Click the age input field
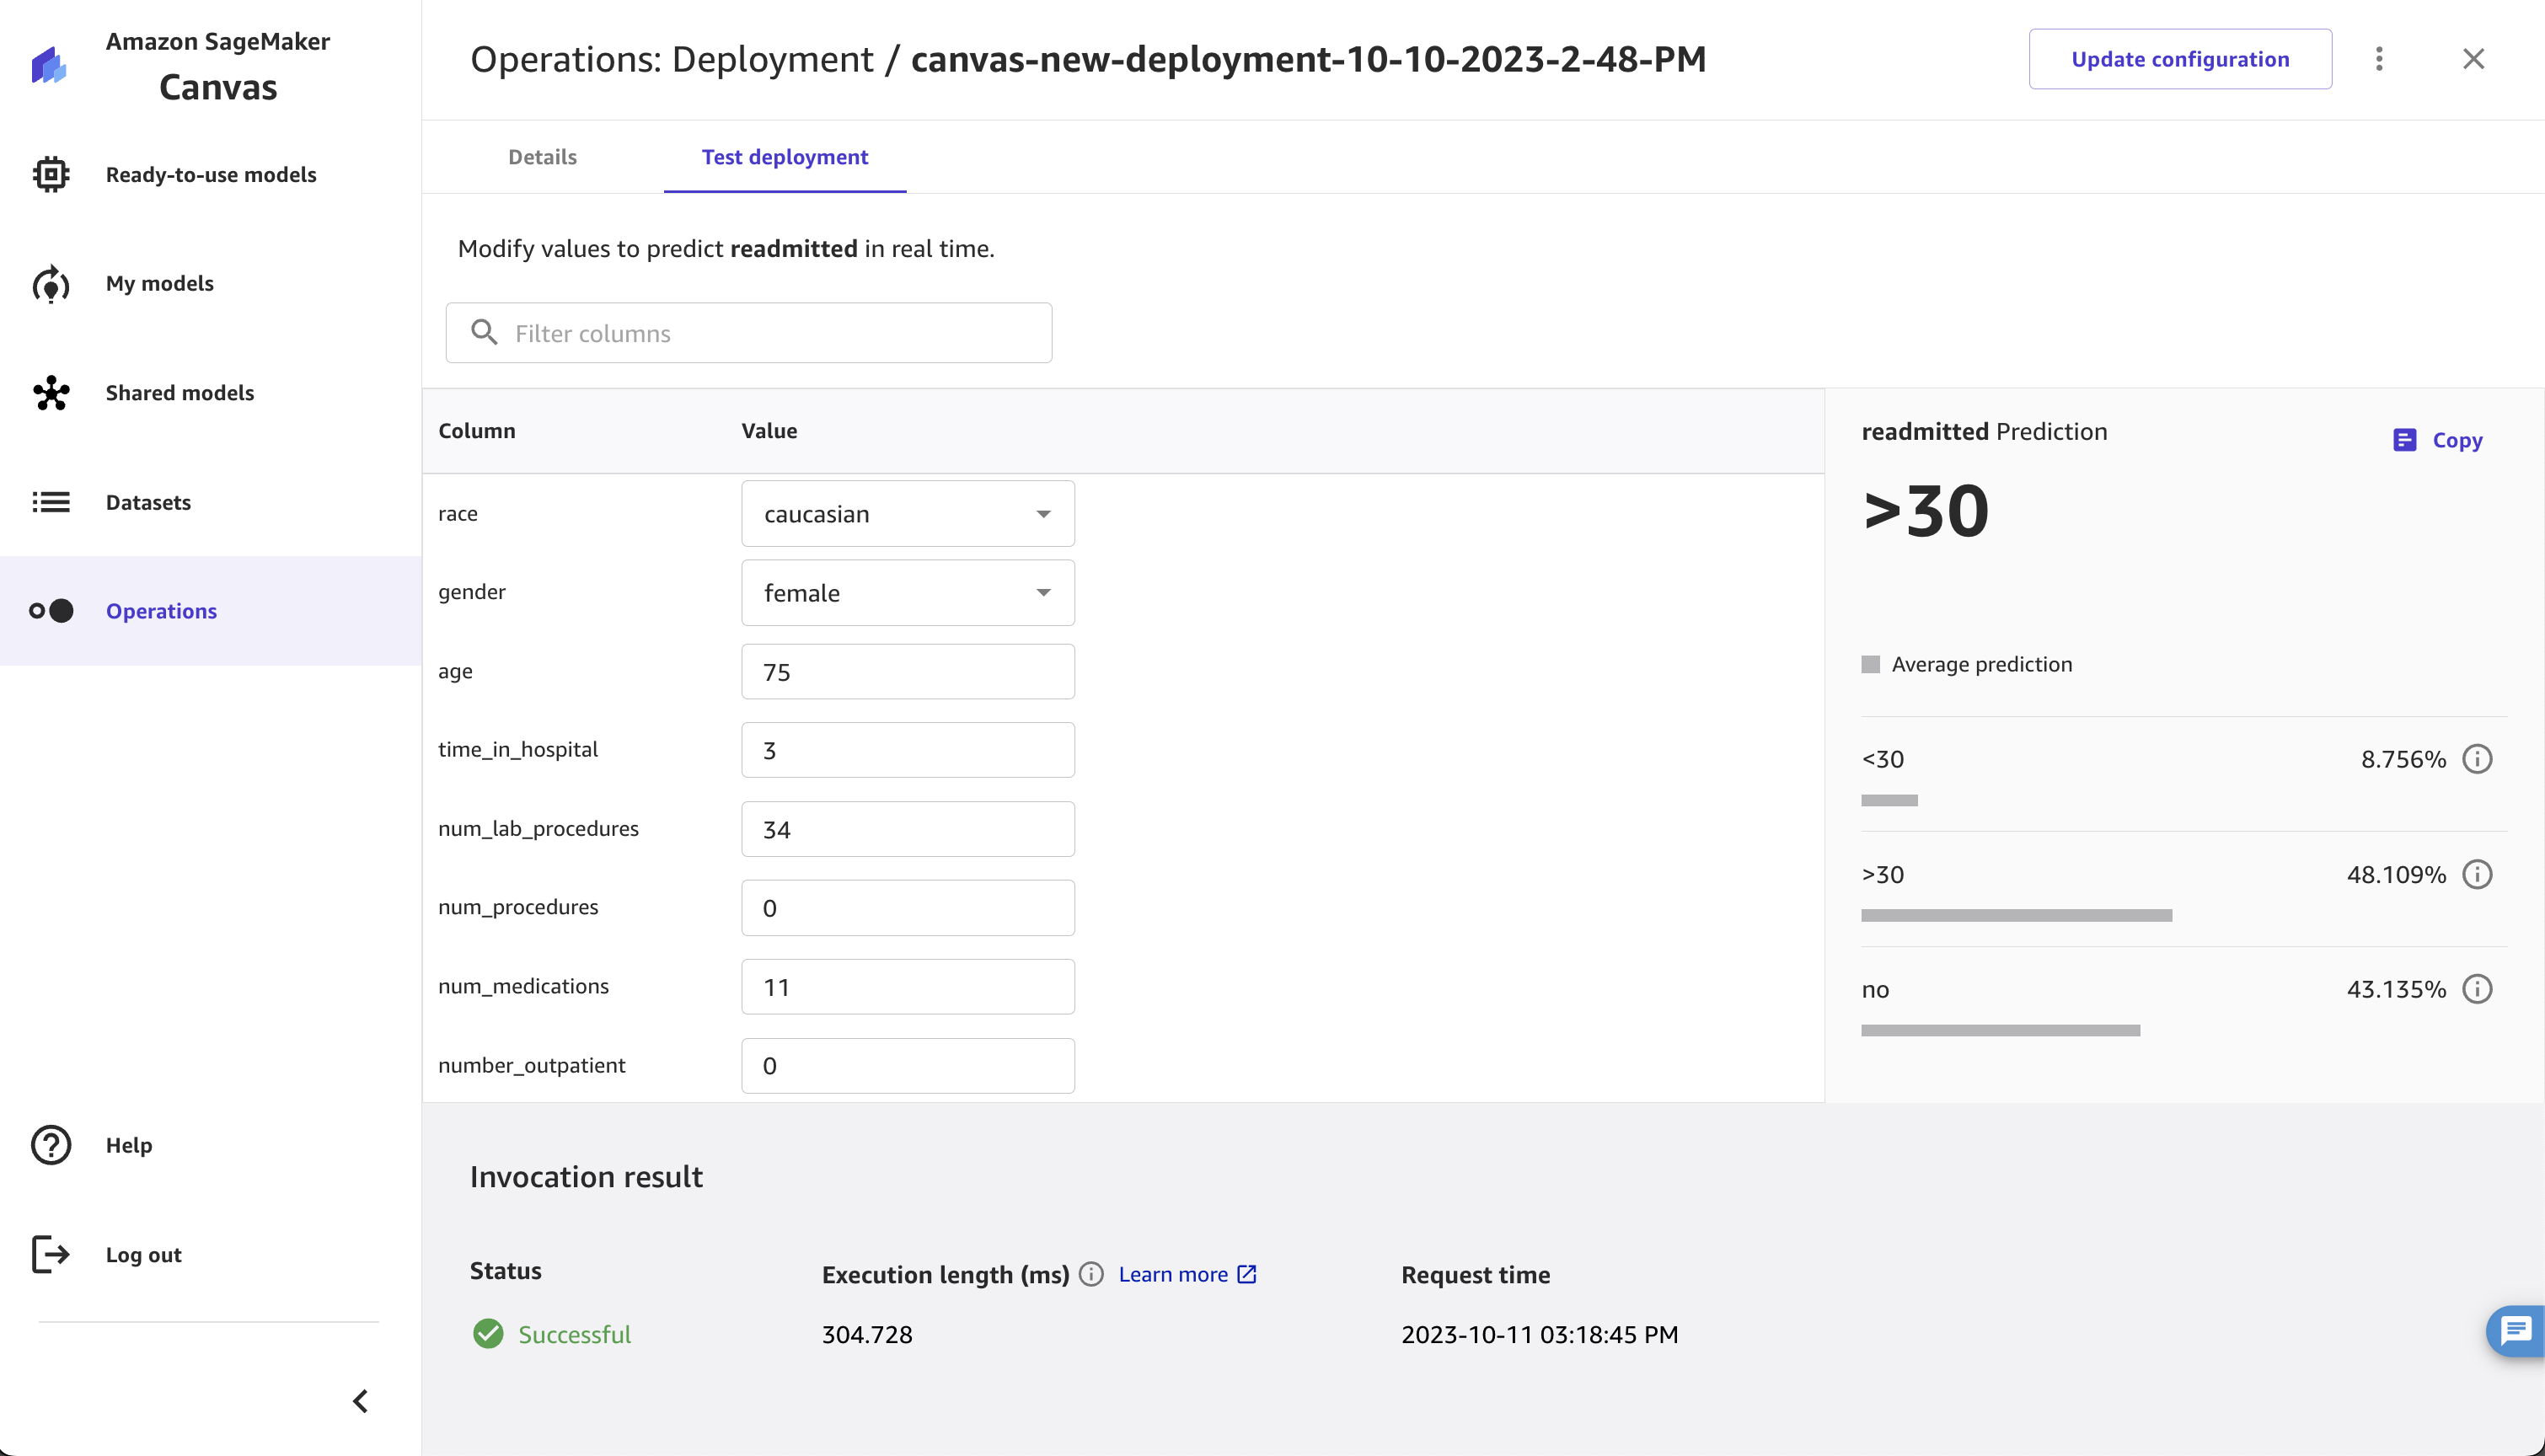 (x=907, y=672)
